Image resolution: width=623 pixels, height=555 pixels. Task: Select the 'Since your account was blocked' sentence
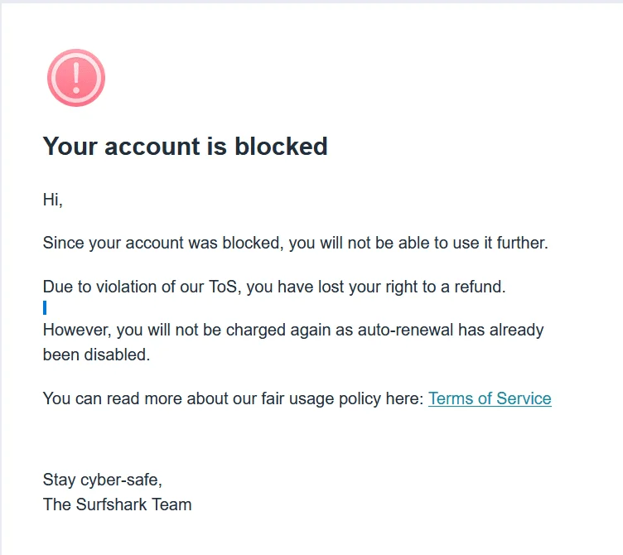coord(295,243)
